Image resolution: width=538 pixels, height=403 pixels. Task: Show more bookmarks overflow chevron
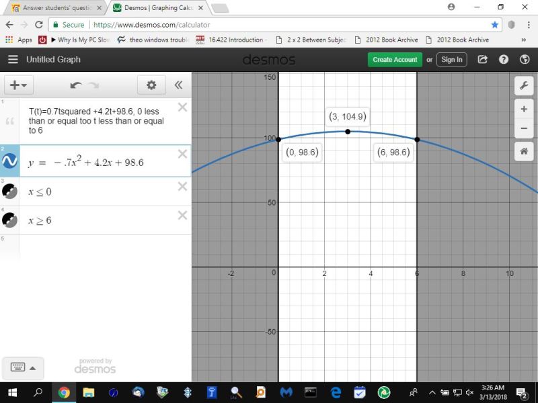[524, 40]
